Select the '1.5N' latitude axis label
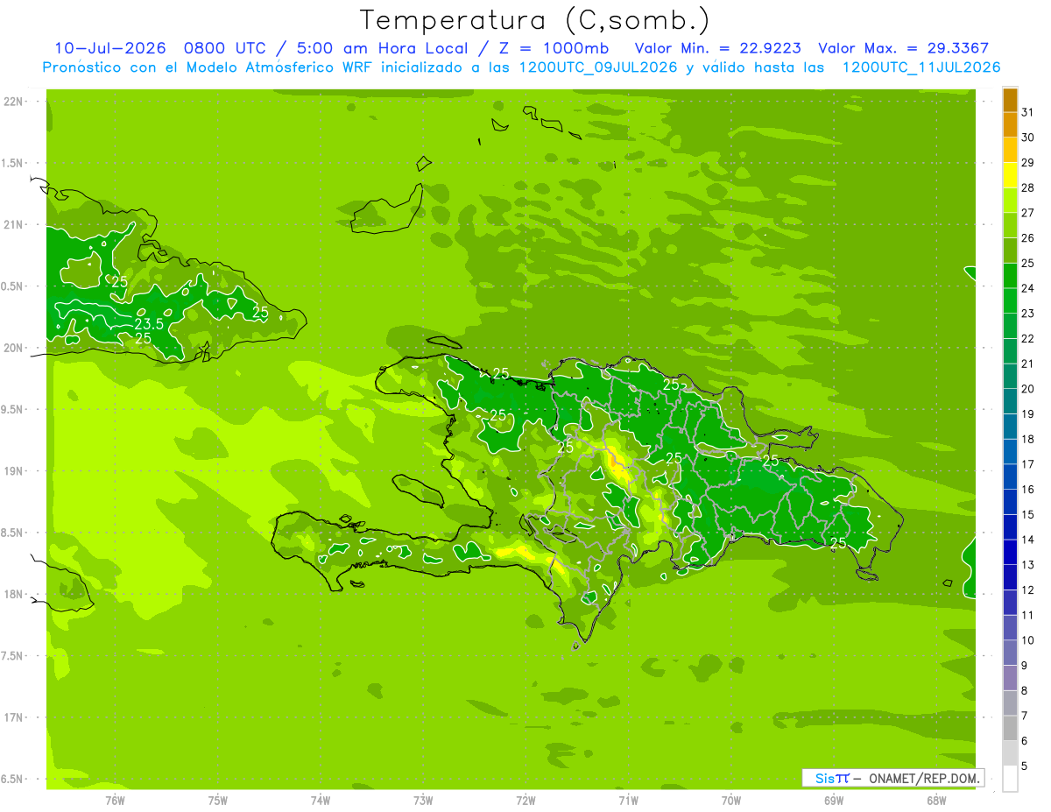 point(11,163)
